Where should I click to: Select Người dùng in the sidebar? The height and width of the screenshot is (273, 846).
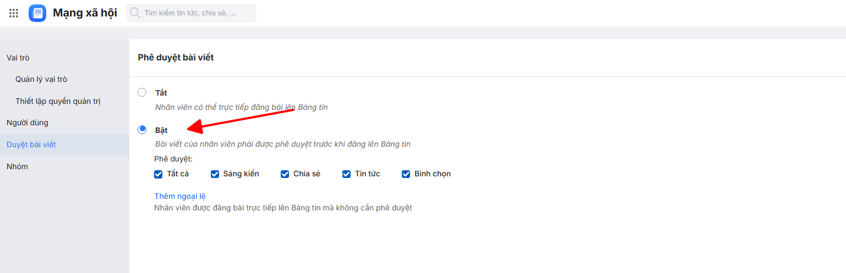click(28, 122)
